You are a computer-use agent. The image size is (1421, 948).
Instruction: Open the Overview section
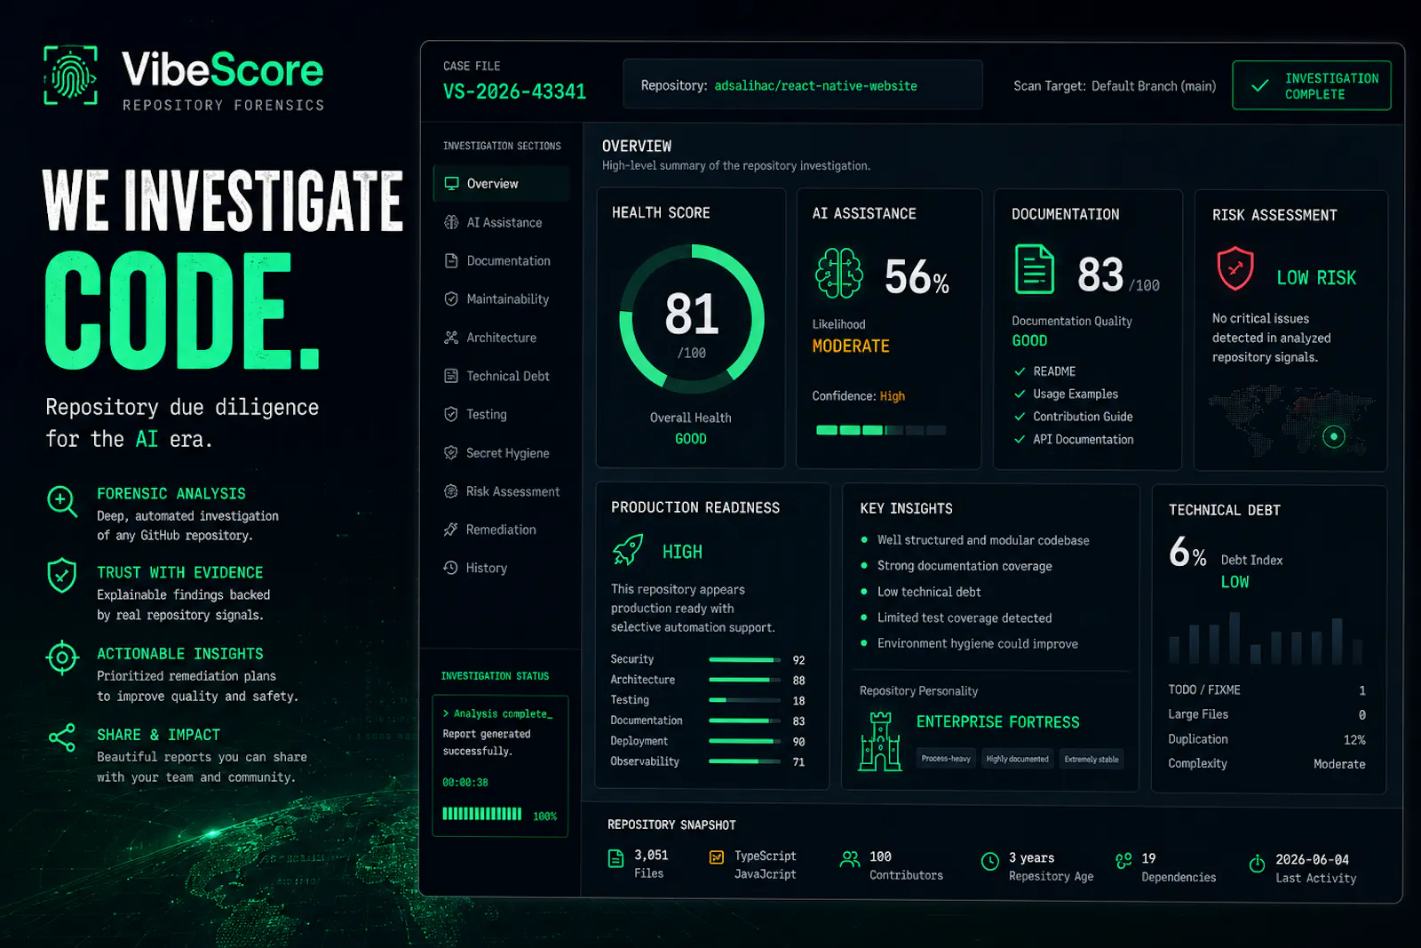pyautogui.click(x=501, y=184)
